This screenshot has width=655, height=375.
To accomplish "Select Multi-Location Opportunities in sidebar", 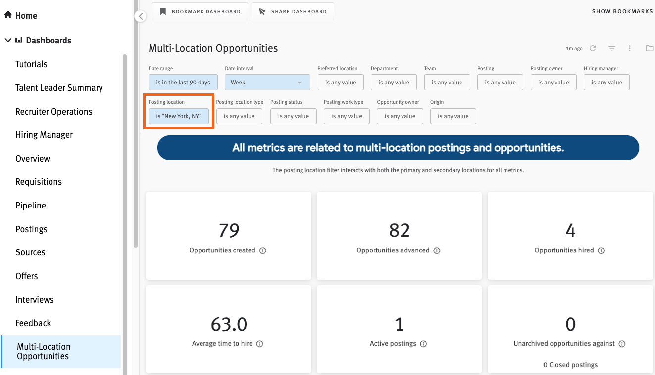I will click(61, 352).
